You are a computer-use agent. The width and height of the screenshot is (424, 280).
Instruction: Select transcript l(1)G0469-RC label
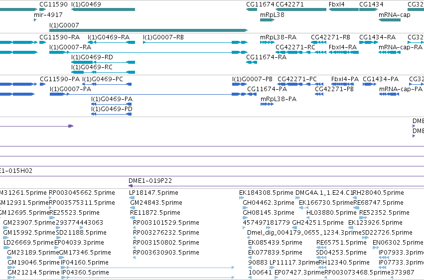tap(92, 67)
